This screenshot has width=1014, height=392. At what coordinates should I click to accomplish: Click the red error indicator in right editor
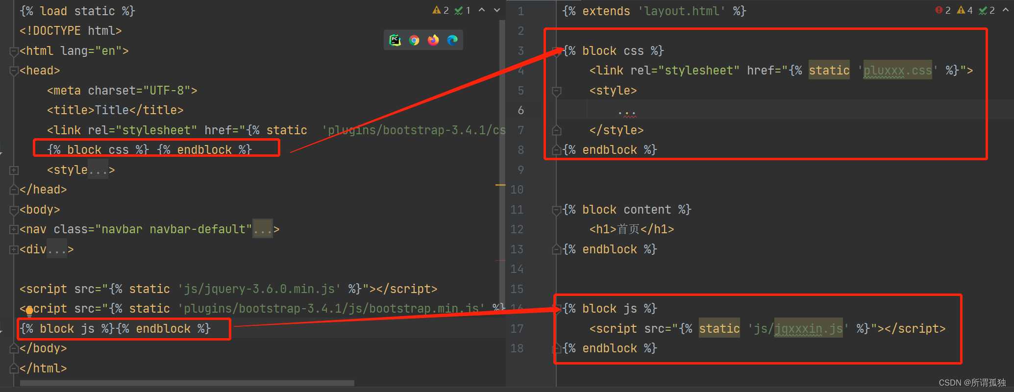point(942,10)
